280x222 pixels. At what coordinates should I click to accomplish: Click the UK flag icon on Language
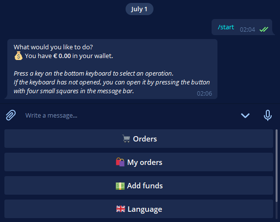pyautogui.click(x=121, y=209)
